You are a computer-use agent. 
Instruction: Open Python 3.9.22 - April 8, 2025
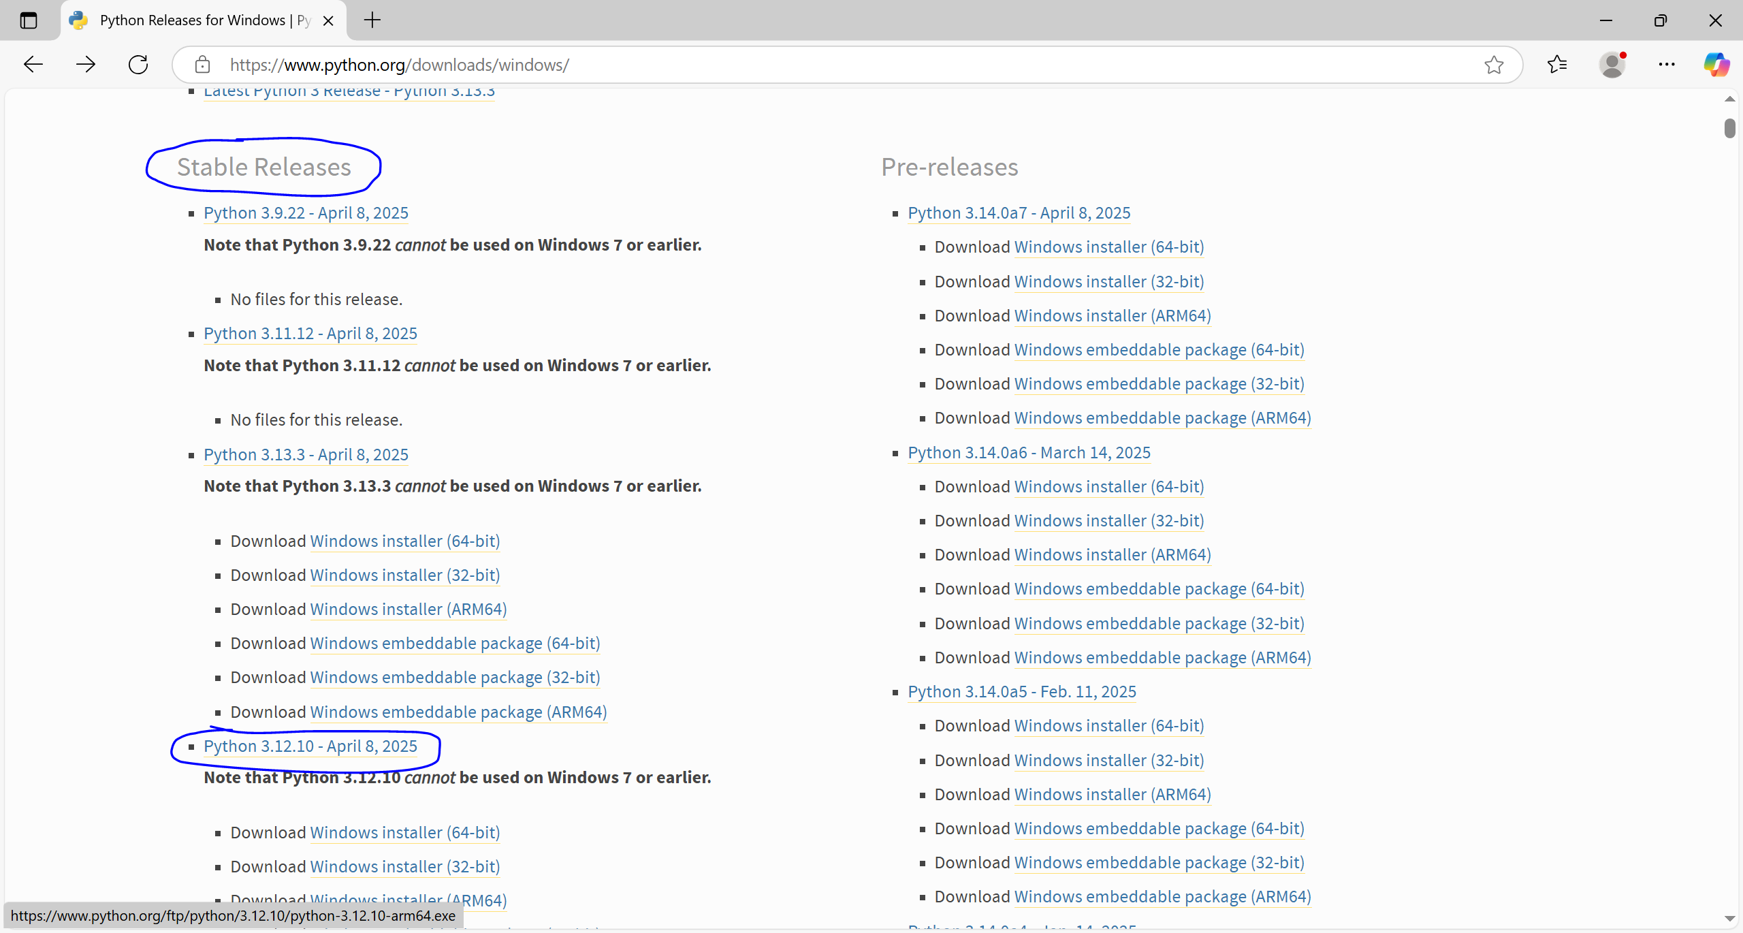[306, 213]
